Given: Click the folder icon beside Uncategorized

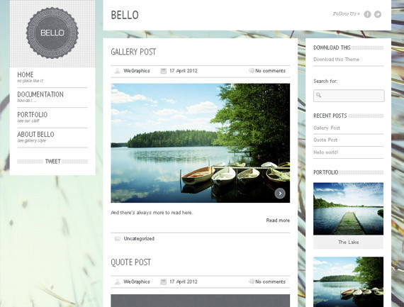Looking at the screenshot, I should click(118, 239).
